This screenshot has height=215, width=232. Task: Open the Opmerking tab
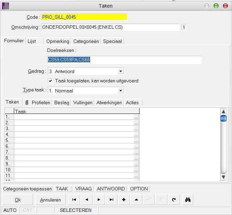(x=58, y=41)
